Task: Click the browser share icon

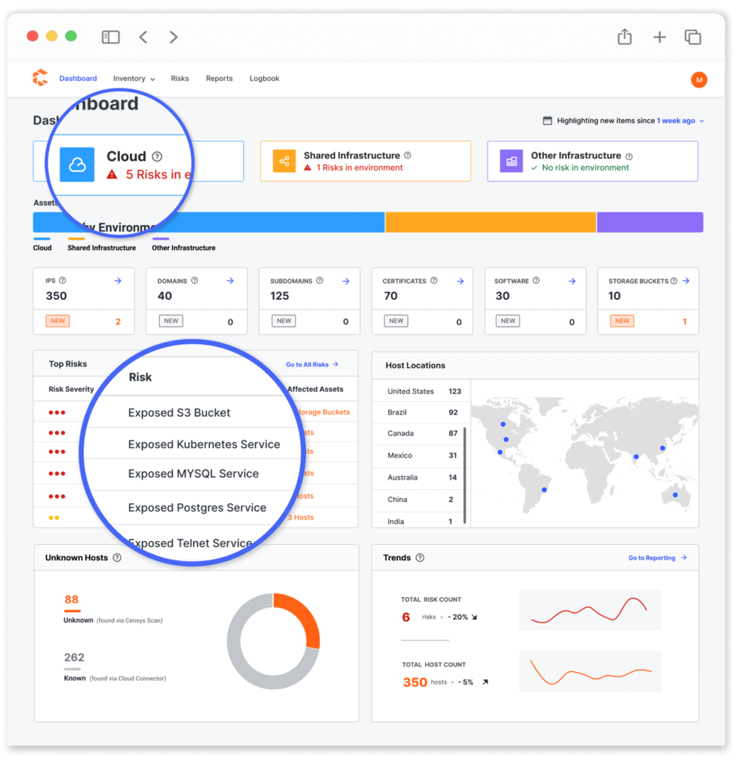Action: pyautogui.click(x=625, y=37)
